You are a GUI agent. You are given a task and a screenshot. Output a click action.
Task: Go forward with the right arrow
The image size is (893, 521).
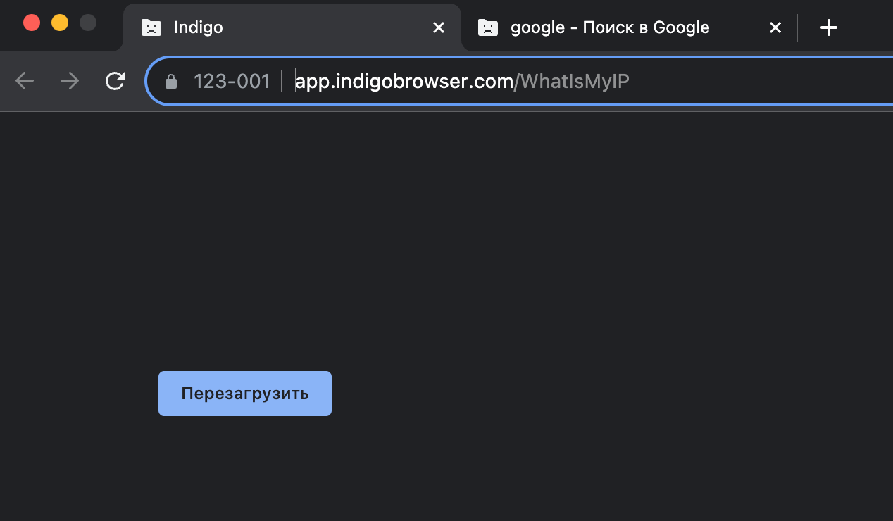[70, 82]
